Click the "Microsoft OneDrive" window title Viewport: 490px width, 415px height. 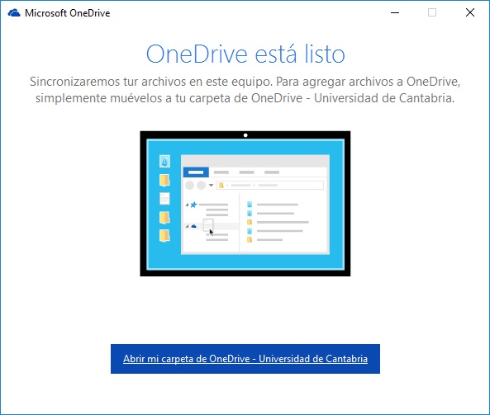click(68, 13)
